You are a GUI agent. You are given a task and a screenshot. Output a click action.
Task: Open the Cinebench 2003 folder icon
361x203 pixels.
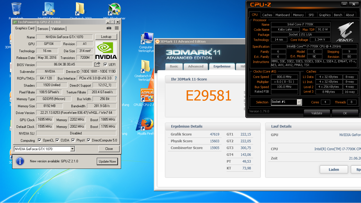(x=81, y=9)
